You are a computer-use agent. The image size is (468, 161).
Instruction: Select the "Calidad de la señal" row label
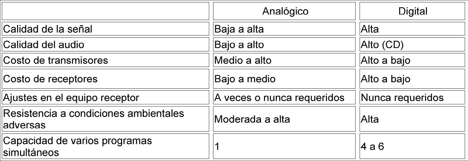(x=48, y=29)
